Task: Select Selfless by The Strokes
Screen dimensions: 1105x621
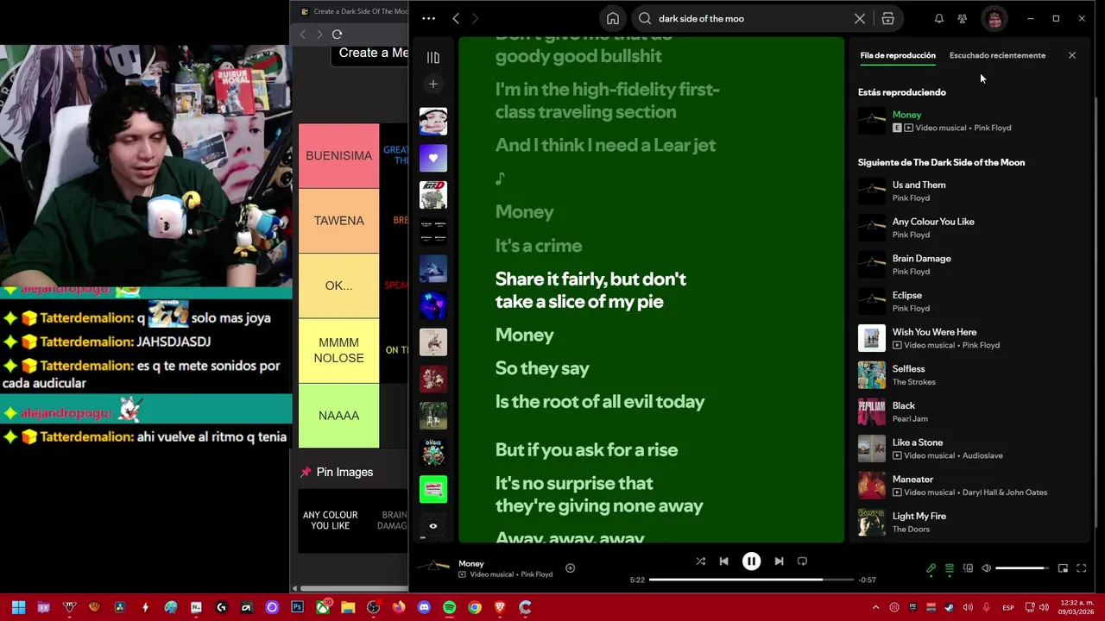Action: 967,375
